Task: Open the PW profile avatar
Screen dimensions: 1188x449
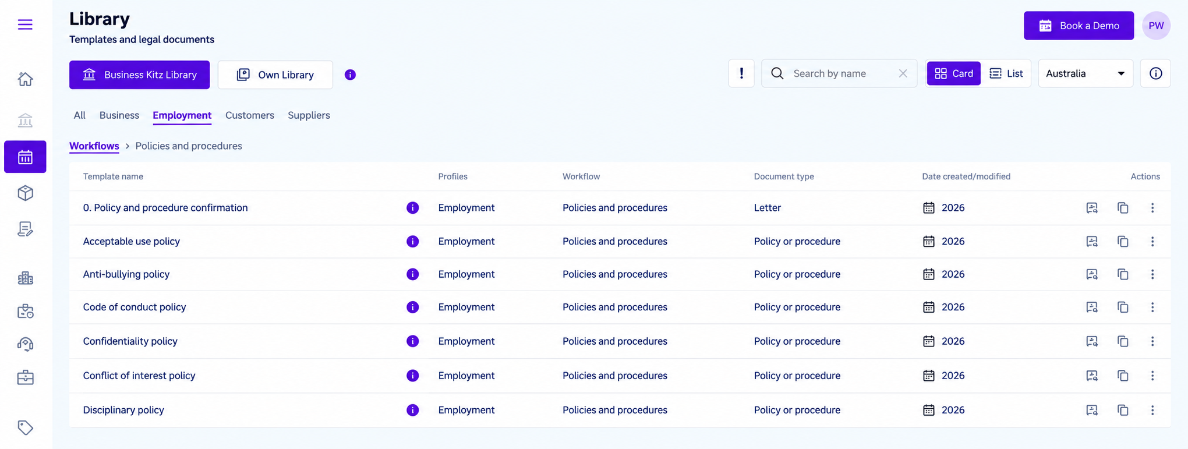Action: click(1156, 26)
